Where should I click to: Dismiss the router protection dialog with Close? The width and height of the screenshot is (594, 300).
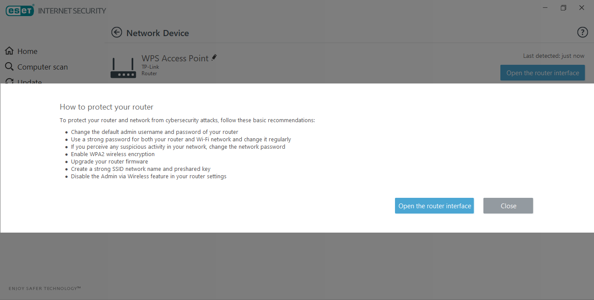click(x=508, y=206)
